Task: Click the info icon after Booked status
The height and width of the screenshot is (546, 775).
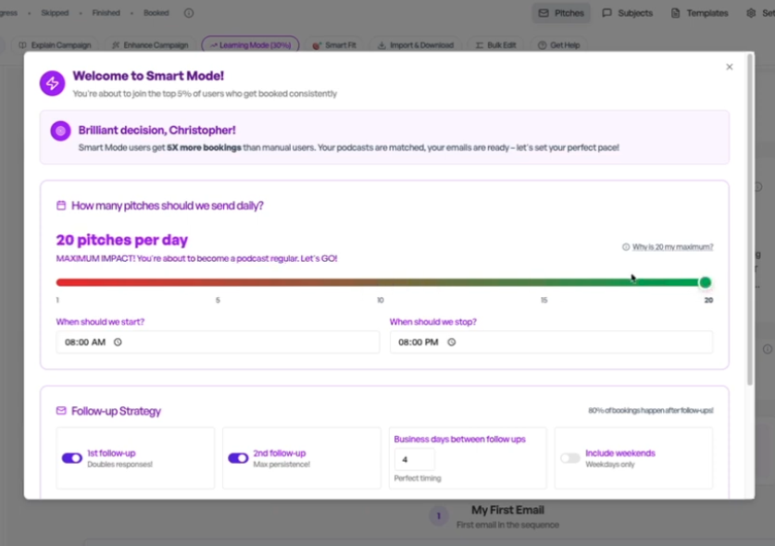Action: click(x=189, y=13)
